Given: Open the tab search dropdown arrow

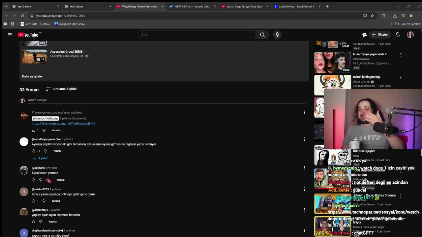Looking at the screenshot, I should tap(6, 6).
